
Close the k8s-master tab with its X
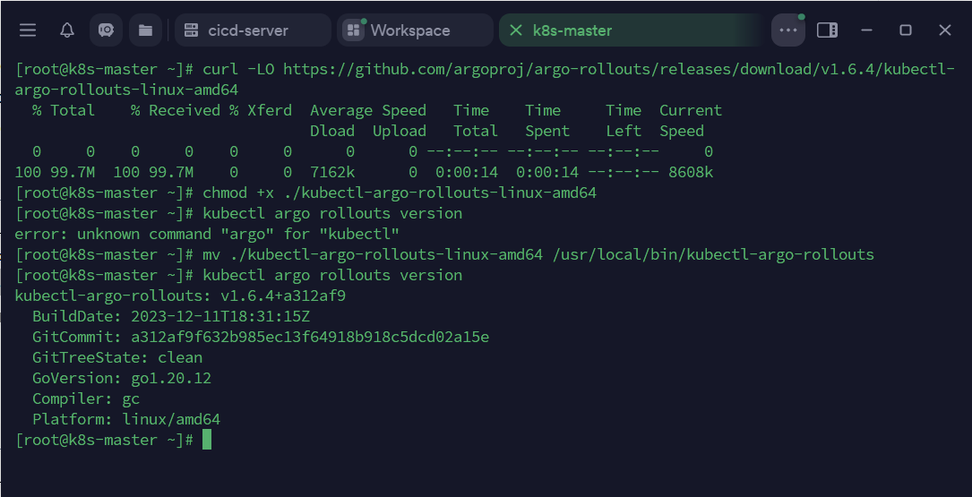[x=515, y=30]
